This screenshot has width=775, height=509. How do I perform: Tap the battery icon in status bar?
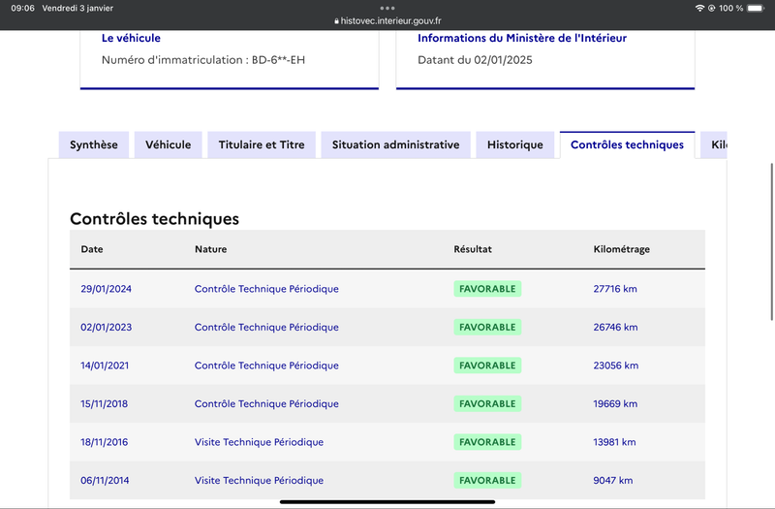click(x=756, y=8)
